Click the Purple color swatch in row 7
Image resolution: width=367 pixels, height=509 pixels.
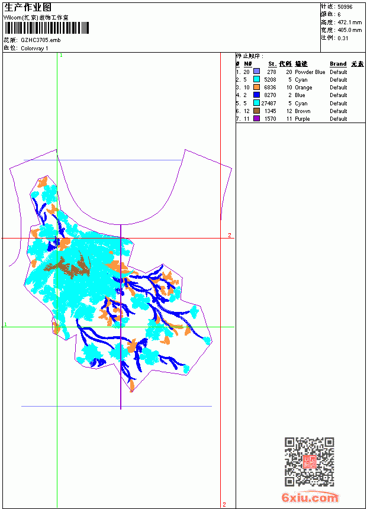256,118
